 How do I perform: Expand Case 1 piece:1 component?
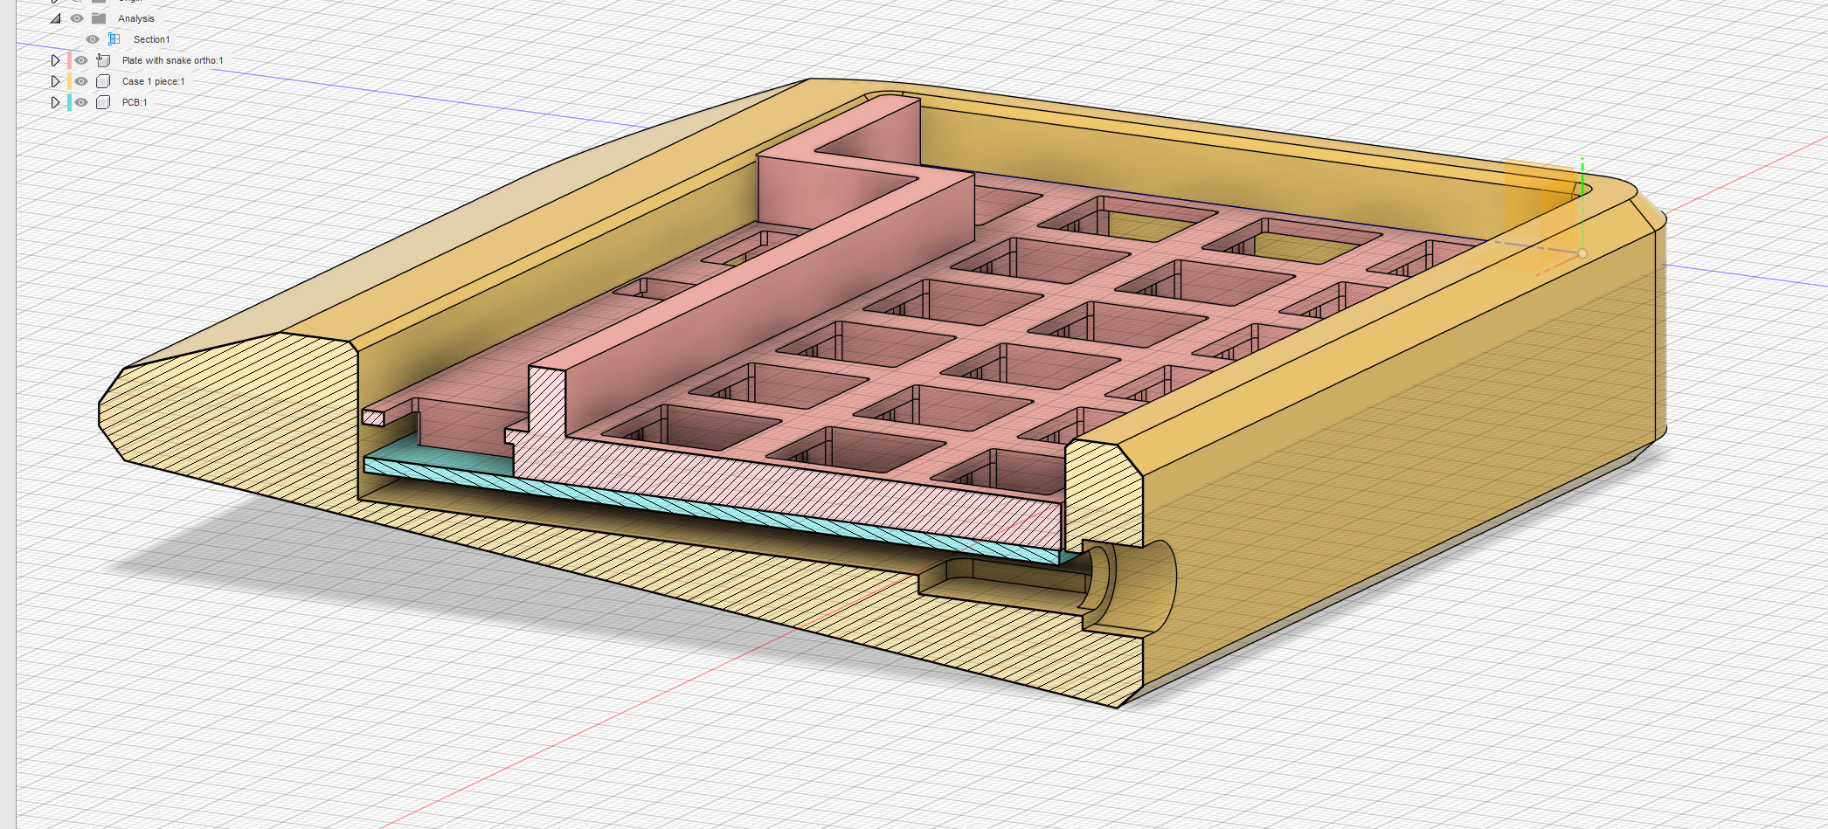click(x=55, y=81)
